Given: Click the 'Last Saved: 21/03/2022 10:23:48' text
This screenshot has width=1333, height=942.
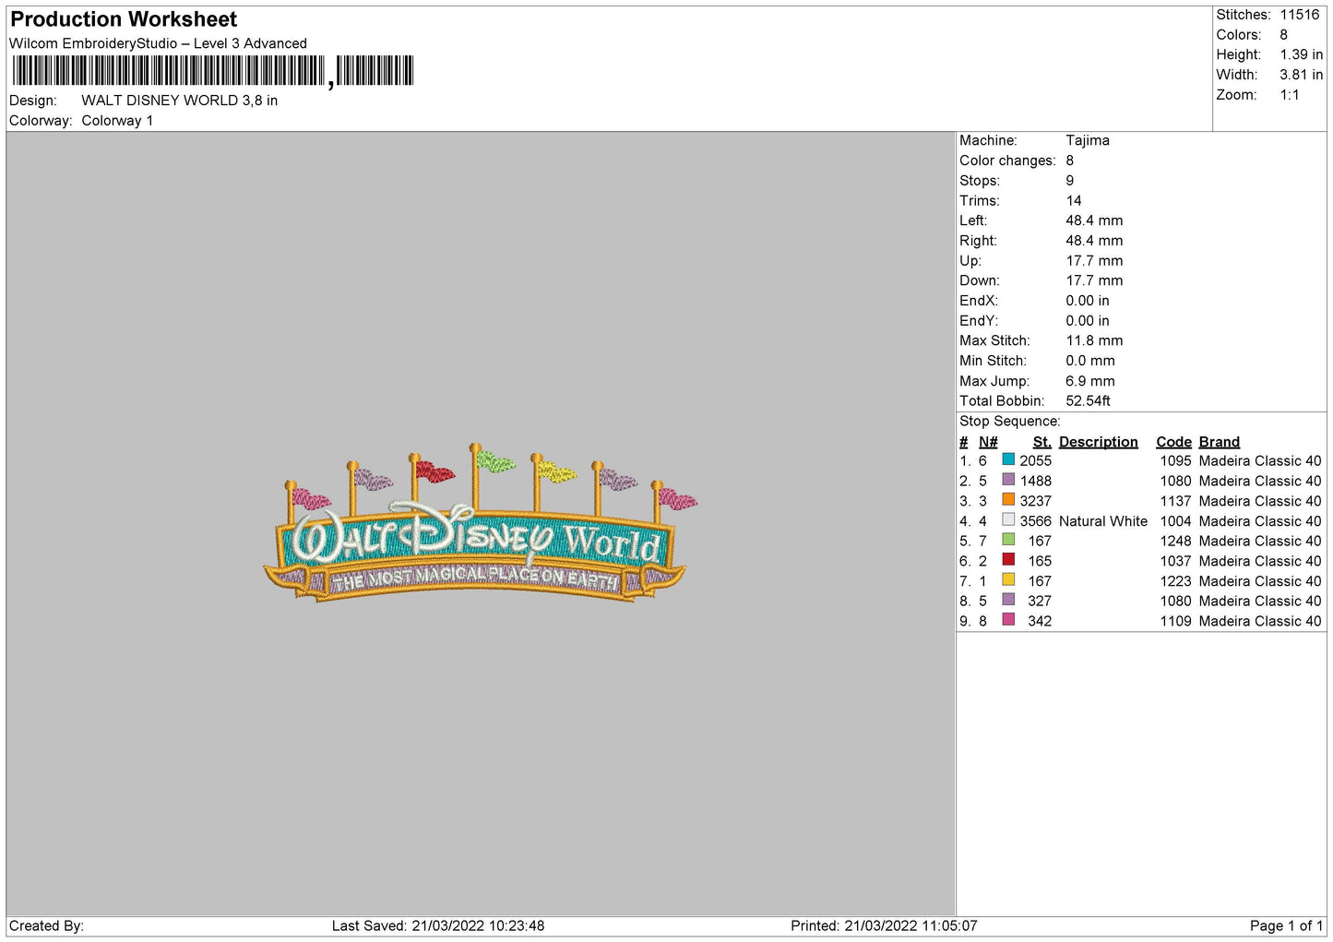Looking at the screenshot, I should point(438,925).
